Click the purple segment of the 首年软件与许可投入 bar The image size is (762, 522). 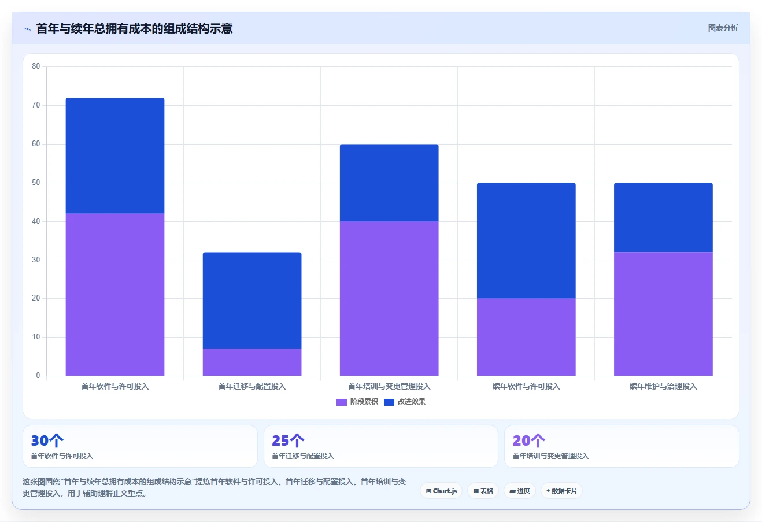pos(115,295)
